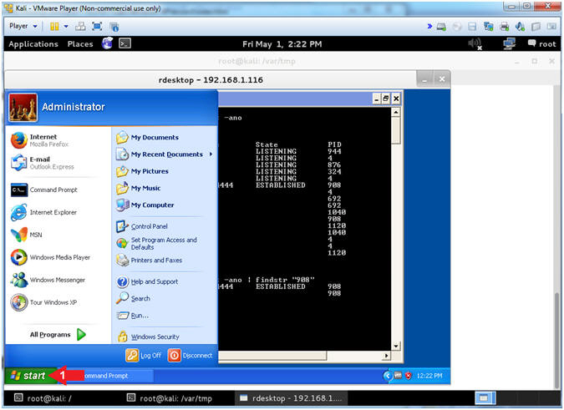Viewport: 564px width, 410px height.
Task: Click the Administrator user picture
Action: (x=23, y=107)
